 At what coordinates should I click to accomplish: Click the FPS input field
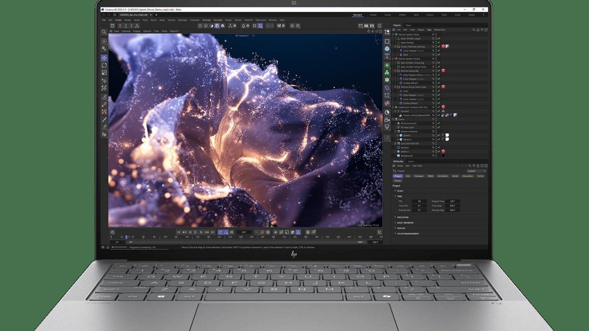419,201
